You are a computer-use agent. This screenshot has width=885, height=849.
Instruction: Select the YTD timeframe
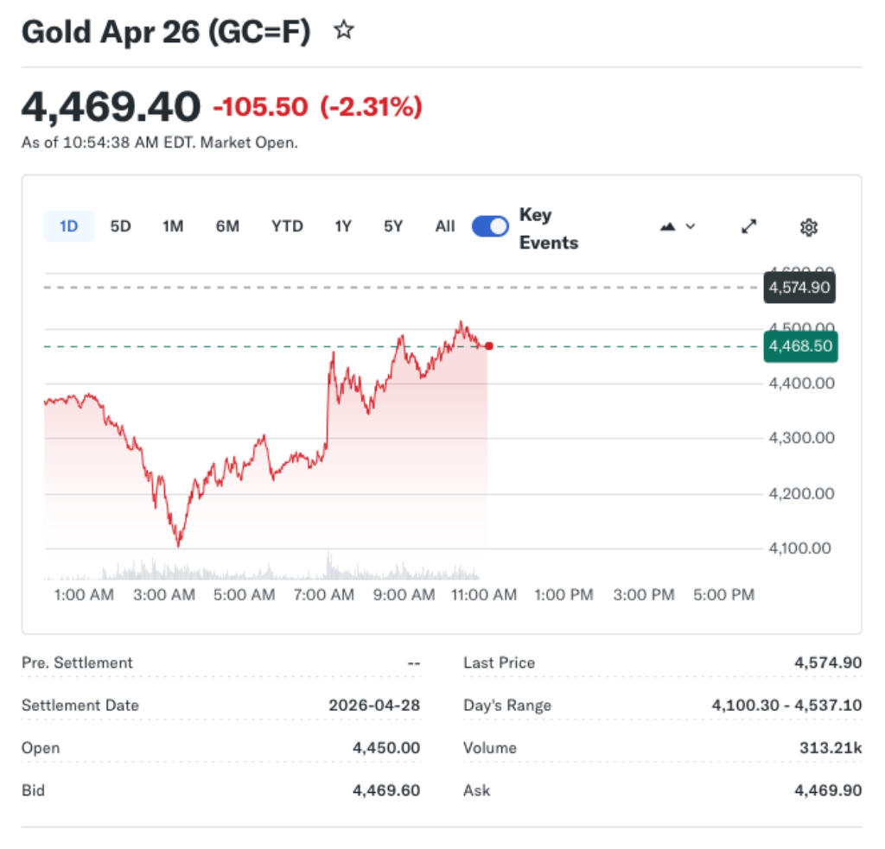point(286,225)
